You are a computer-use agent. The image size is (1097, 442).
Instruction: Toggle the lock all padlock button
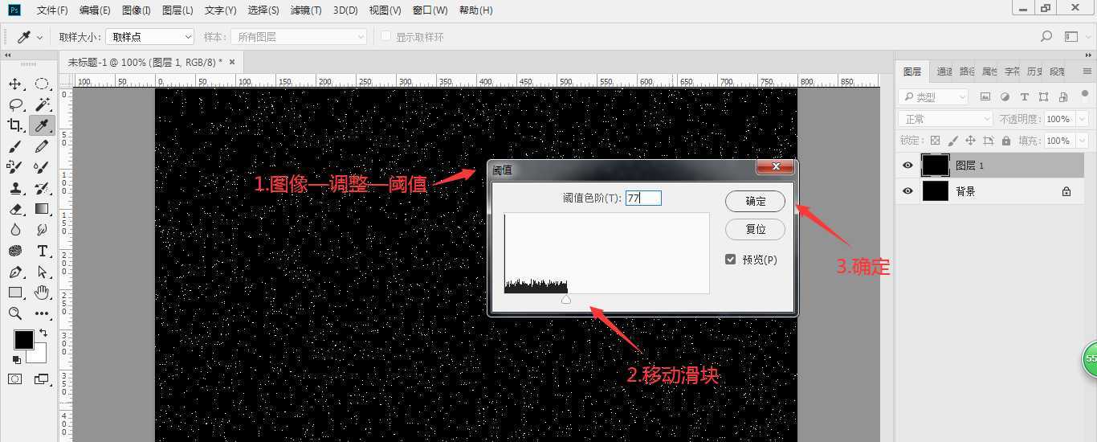[x=1006, y=141]
